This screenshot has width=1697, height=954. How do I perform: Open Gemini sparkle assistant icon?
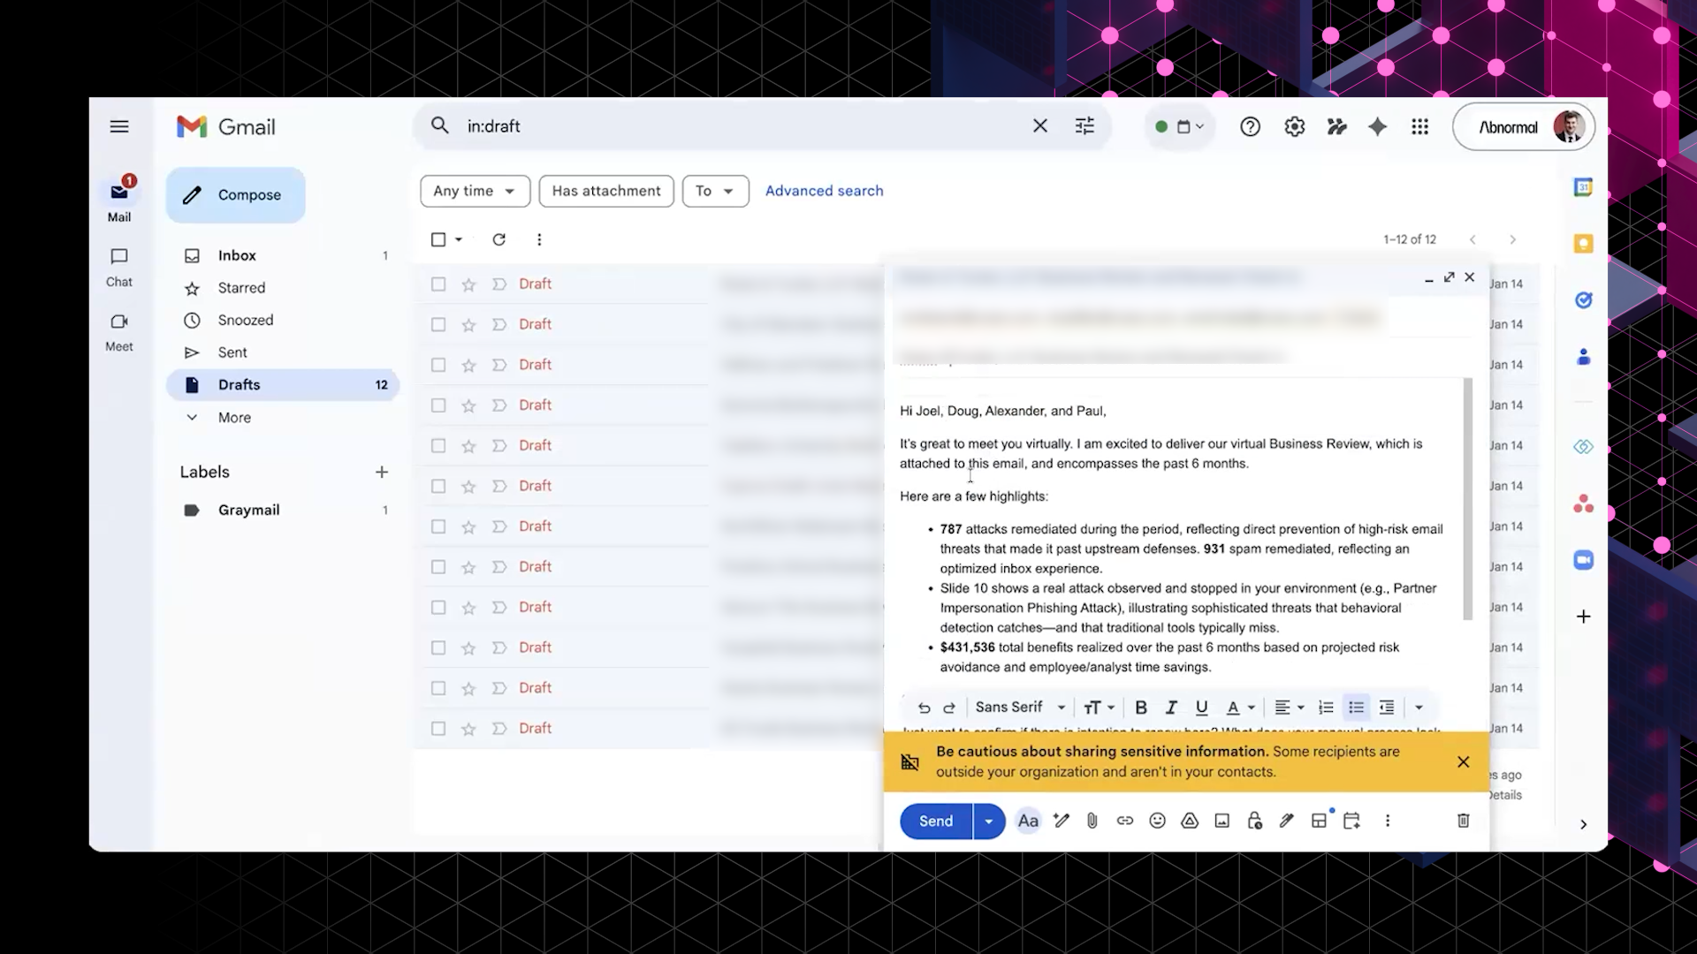point(1377,127)
